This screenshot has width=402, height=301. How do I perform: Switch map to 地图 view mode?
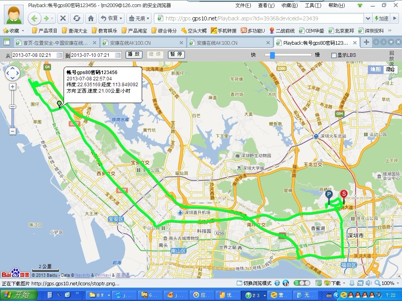[376, 69]
